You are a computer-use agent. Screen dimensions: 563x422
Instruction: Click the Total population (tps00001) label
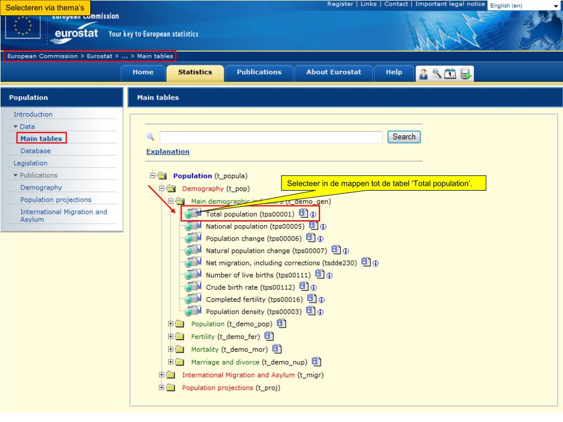[250, 214]
